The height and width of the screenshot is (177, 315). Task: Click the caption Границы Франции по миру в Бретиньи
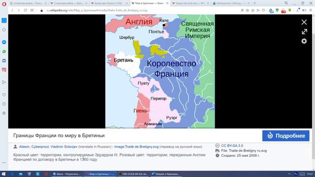[x=59, y=136]
